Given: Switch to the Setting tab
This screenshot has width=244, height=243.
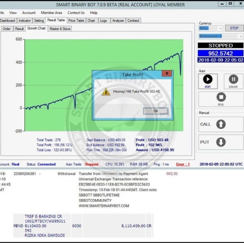Looking at the screenshot, I should tap(39, 20).
